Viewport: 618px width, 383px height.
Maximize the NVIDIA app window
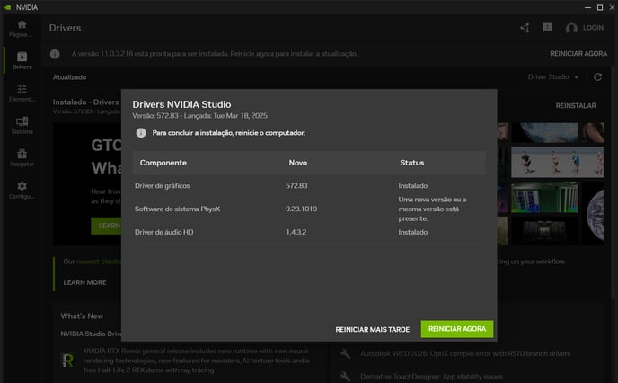(600, 7)
